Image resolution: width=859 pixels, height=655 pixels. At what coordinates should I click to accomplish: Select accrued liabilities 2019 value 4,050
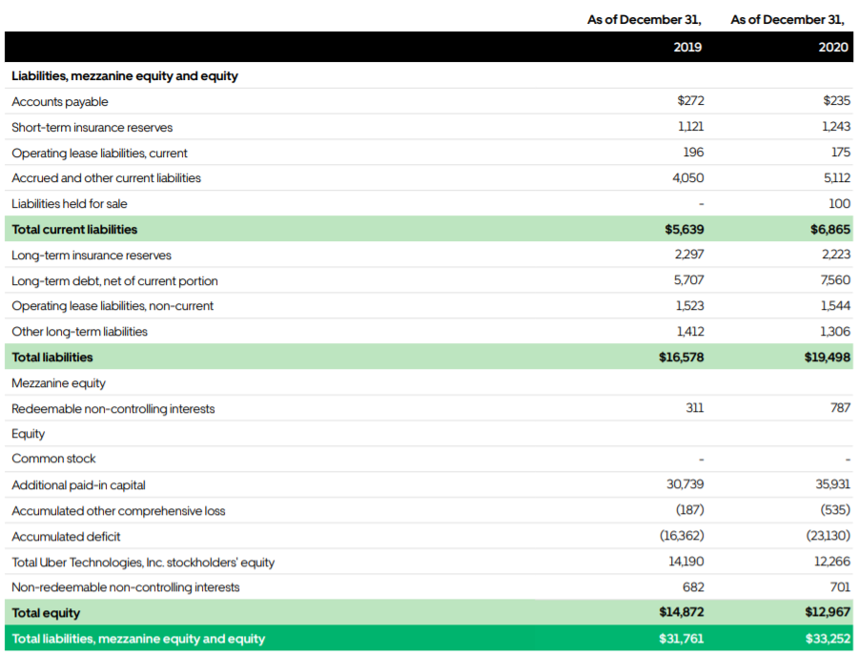(688, 178)
